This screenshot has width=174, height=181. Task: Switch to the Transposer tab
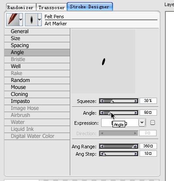tap(51, 7)
